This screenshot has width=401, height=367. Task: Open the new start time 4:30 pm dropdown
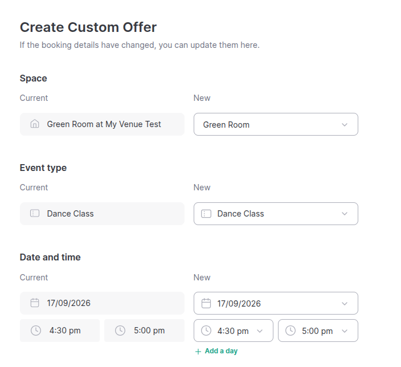click(234, 331)
